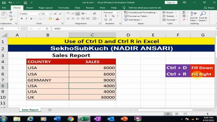Screen dimensions: 217x122
Task: Click the Clear eraser icon
Action: (x=184, y=20)
